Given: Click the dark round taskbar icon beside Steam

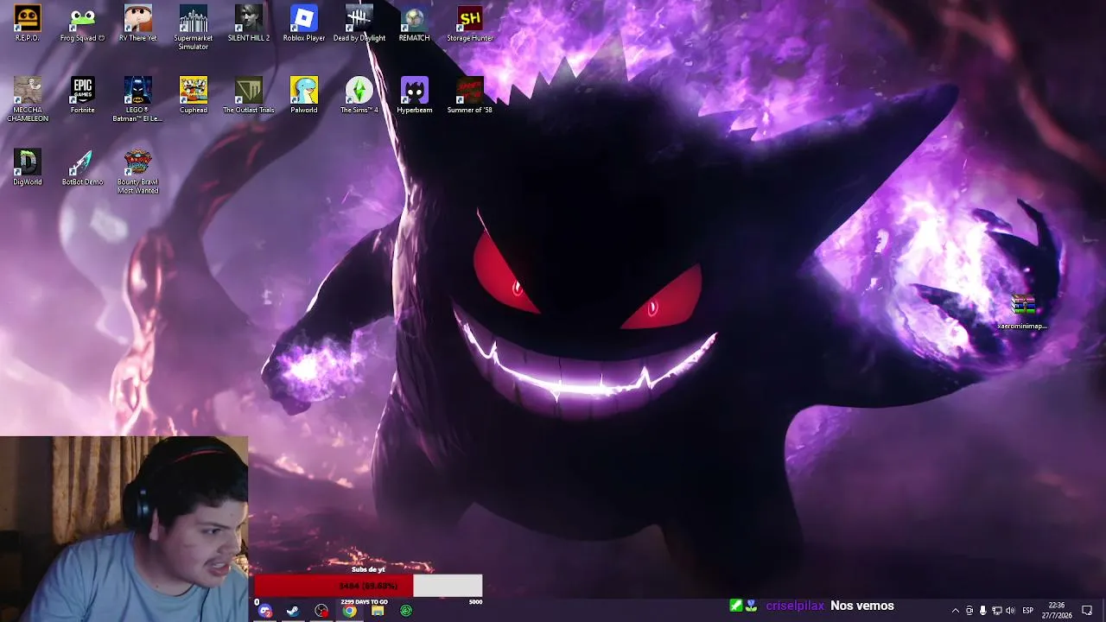Looking at the screenshot, I should point(321,611).
